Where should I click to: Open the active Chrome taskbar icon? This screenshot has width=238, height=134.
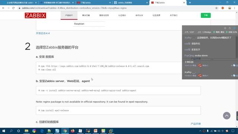65,131
